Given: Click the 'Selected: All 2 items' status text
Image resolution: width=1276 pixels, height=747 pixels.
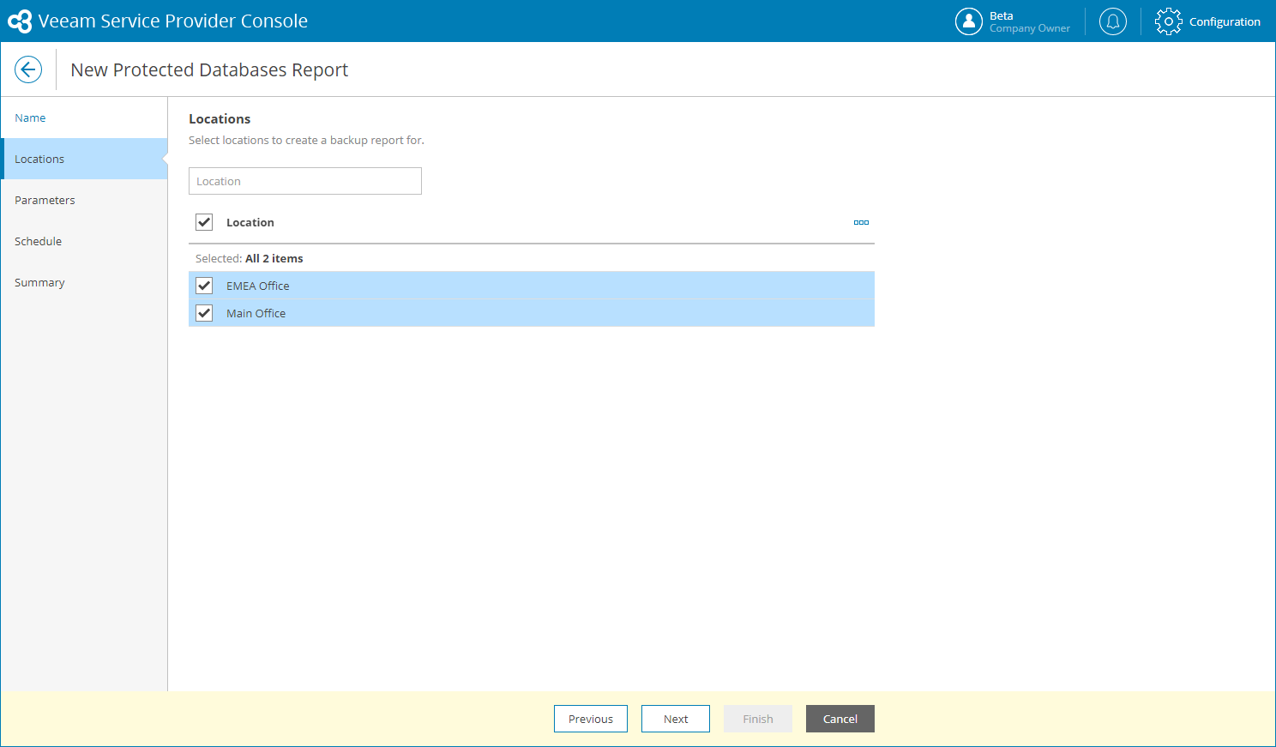Looking at the screenshot, I should (250, 258).
